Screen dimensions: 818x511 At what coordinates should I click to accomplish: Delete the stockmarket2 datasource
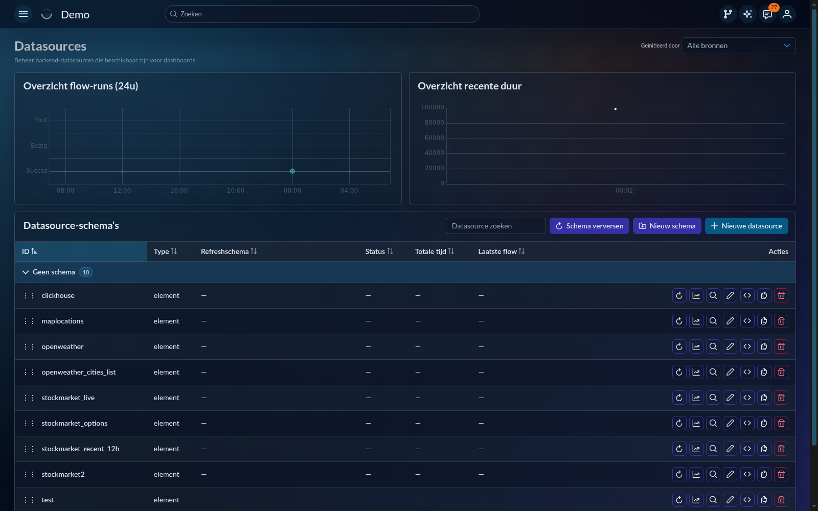(x=781, y=474)
